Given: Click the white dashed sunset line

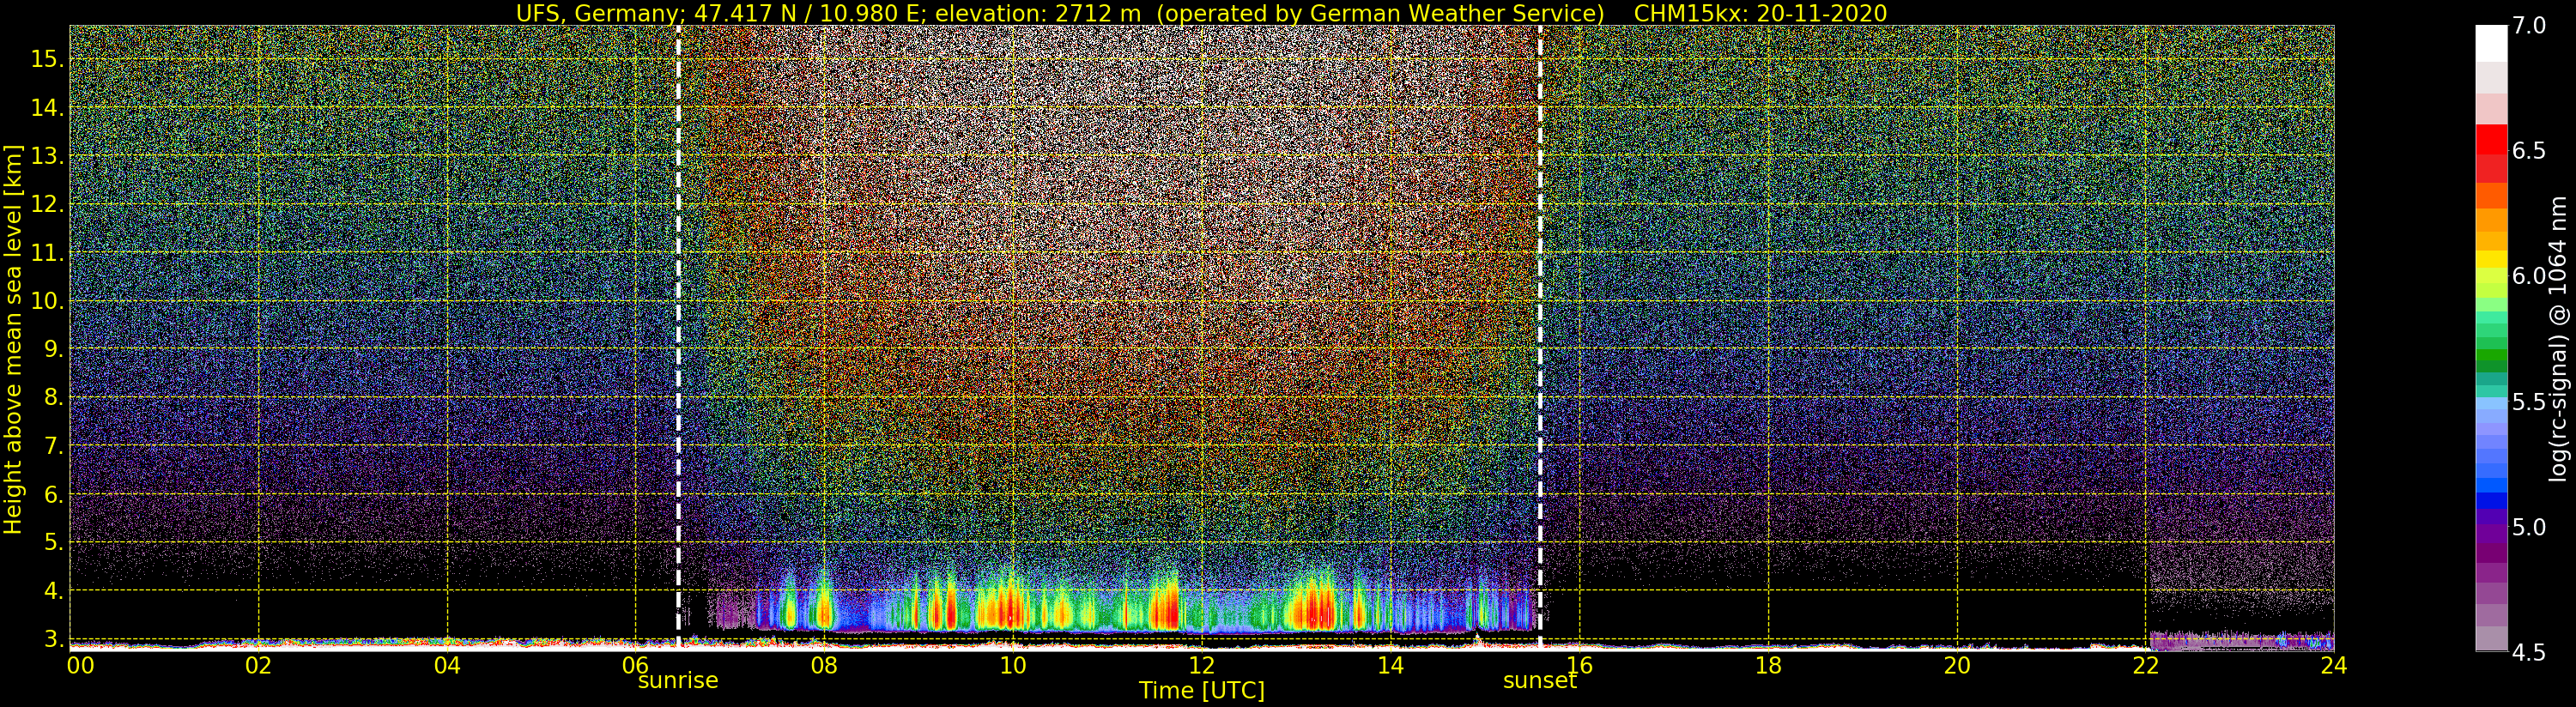Looking at the screenshot, I should click(1540, 337).
